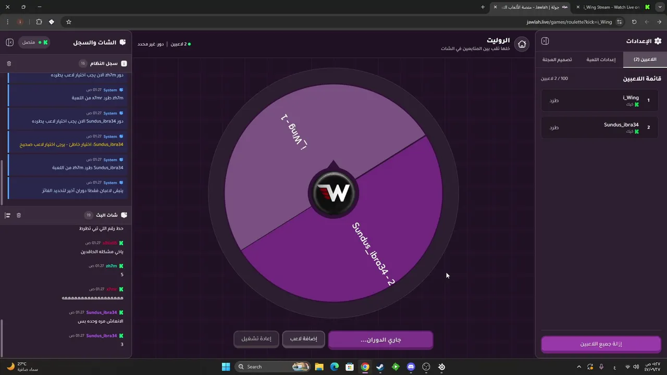
Task: Kick player Sundus_ibra34 with طرد
Action: (x=554, y=128)
